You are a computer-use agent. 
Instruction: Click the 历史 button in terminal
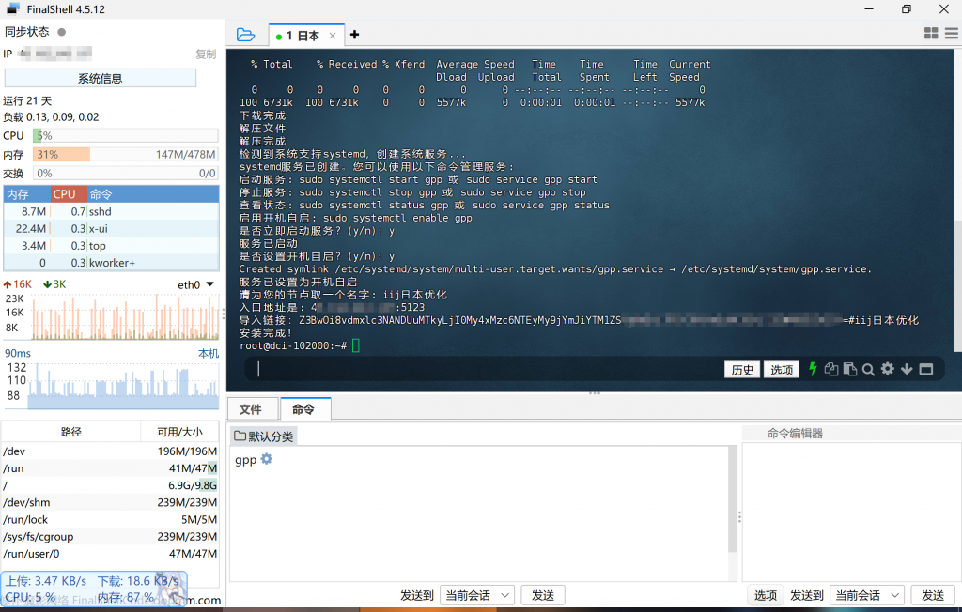(742, 370)
